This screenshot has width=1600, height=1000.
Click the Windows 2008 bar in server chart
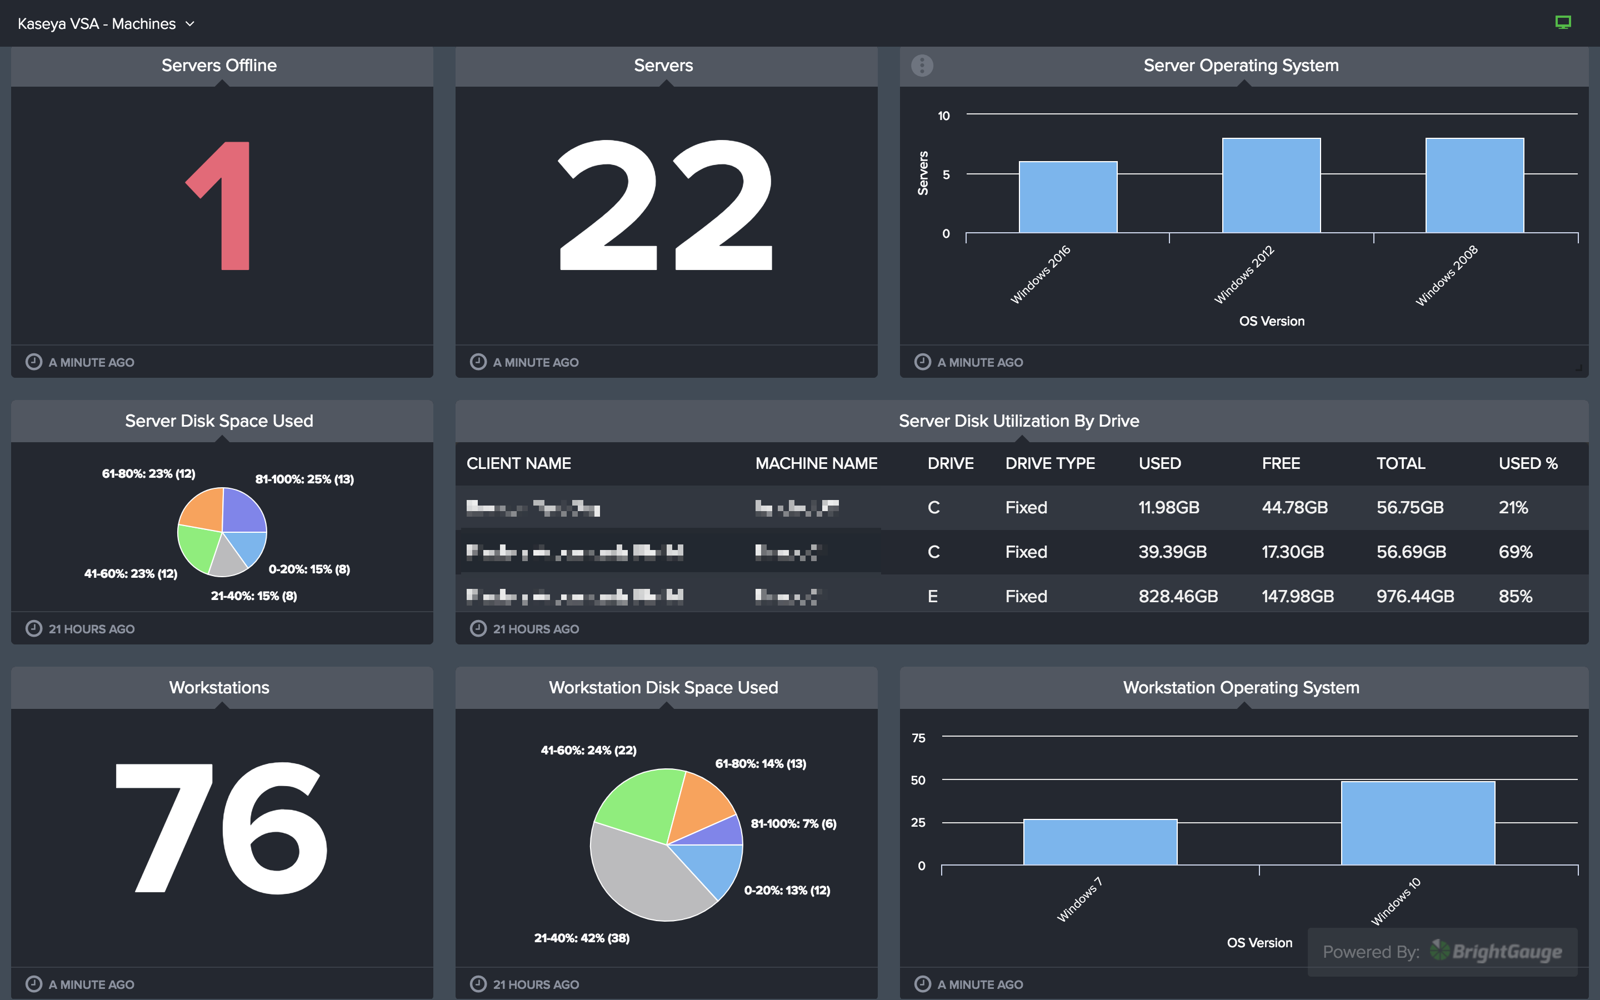[x=1474, y=185]
